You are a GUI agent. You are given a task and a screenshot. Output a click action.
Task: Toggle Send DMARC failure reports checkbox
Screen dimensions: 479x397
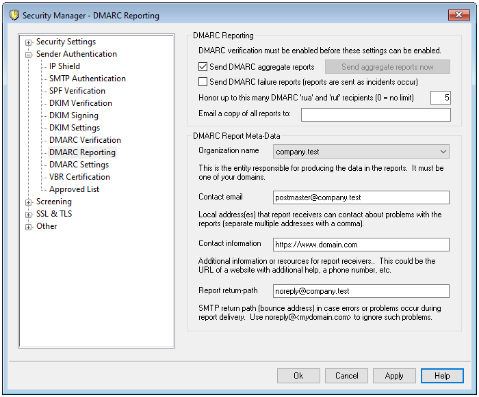tap(203, 82)
